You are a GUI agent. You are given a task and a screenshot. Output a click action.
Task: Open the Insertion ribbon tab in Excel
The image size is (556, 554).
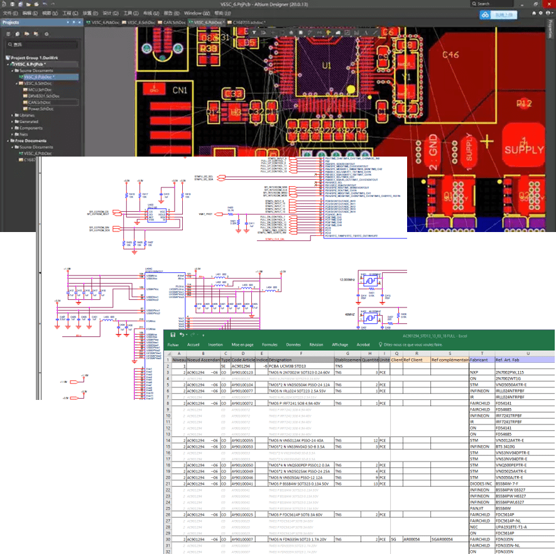click(215, 345)
